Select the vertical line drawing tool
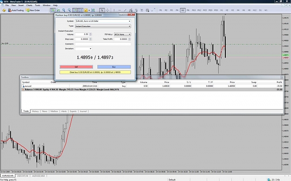 click(x=114, y=10)
